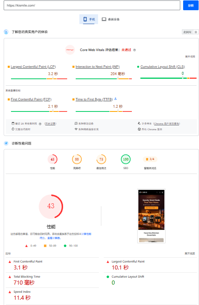Click red triangle beside First Contentful Paint
Screen dimensions: 199x305
coord(10,262)
